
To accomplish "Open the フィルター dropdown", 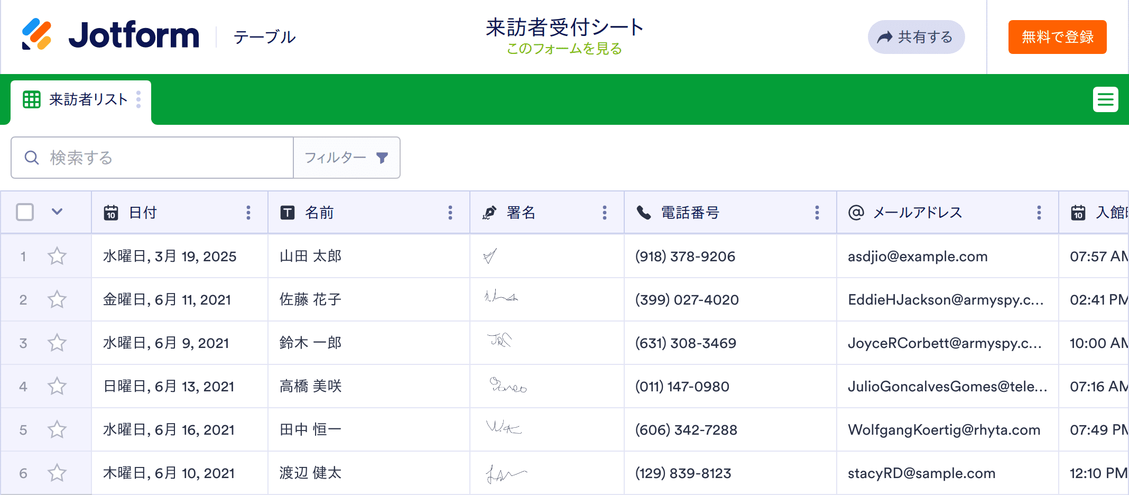I will (346, 158).
